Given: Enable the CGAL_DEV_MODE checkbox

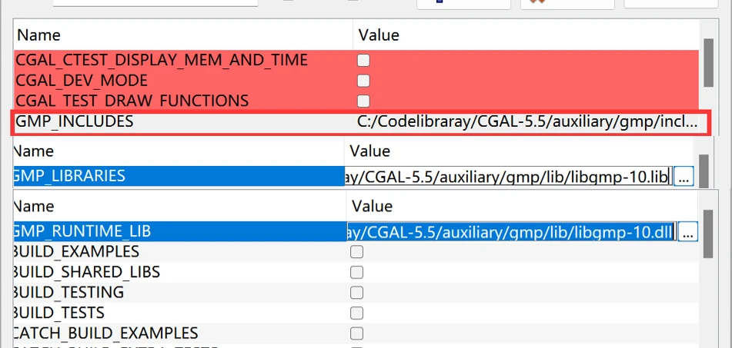Looking at the screenshot, I should [363, 81].
